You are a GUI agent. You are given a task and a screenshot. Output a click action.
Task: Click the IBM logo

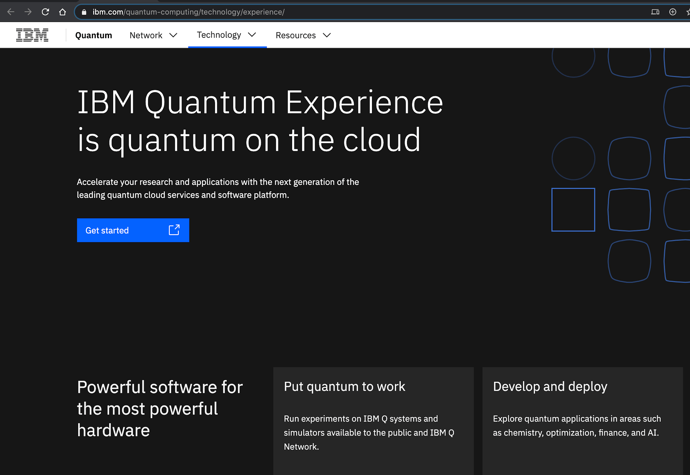tap(32, 35)
